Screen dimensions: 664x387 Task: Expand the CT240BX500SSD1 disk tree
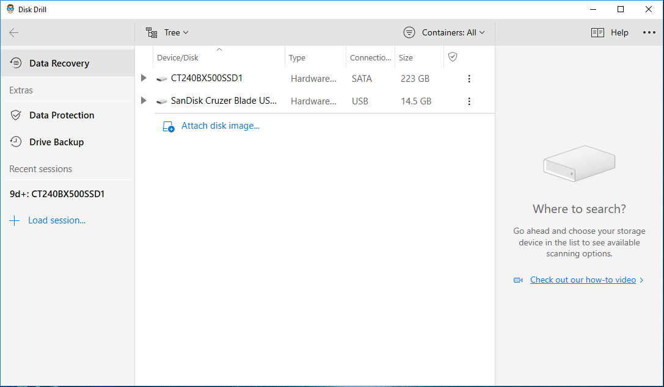tap(144, 78)
